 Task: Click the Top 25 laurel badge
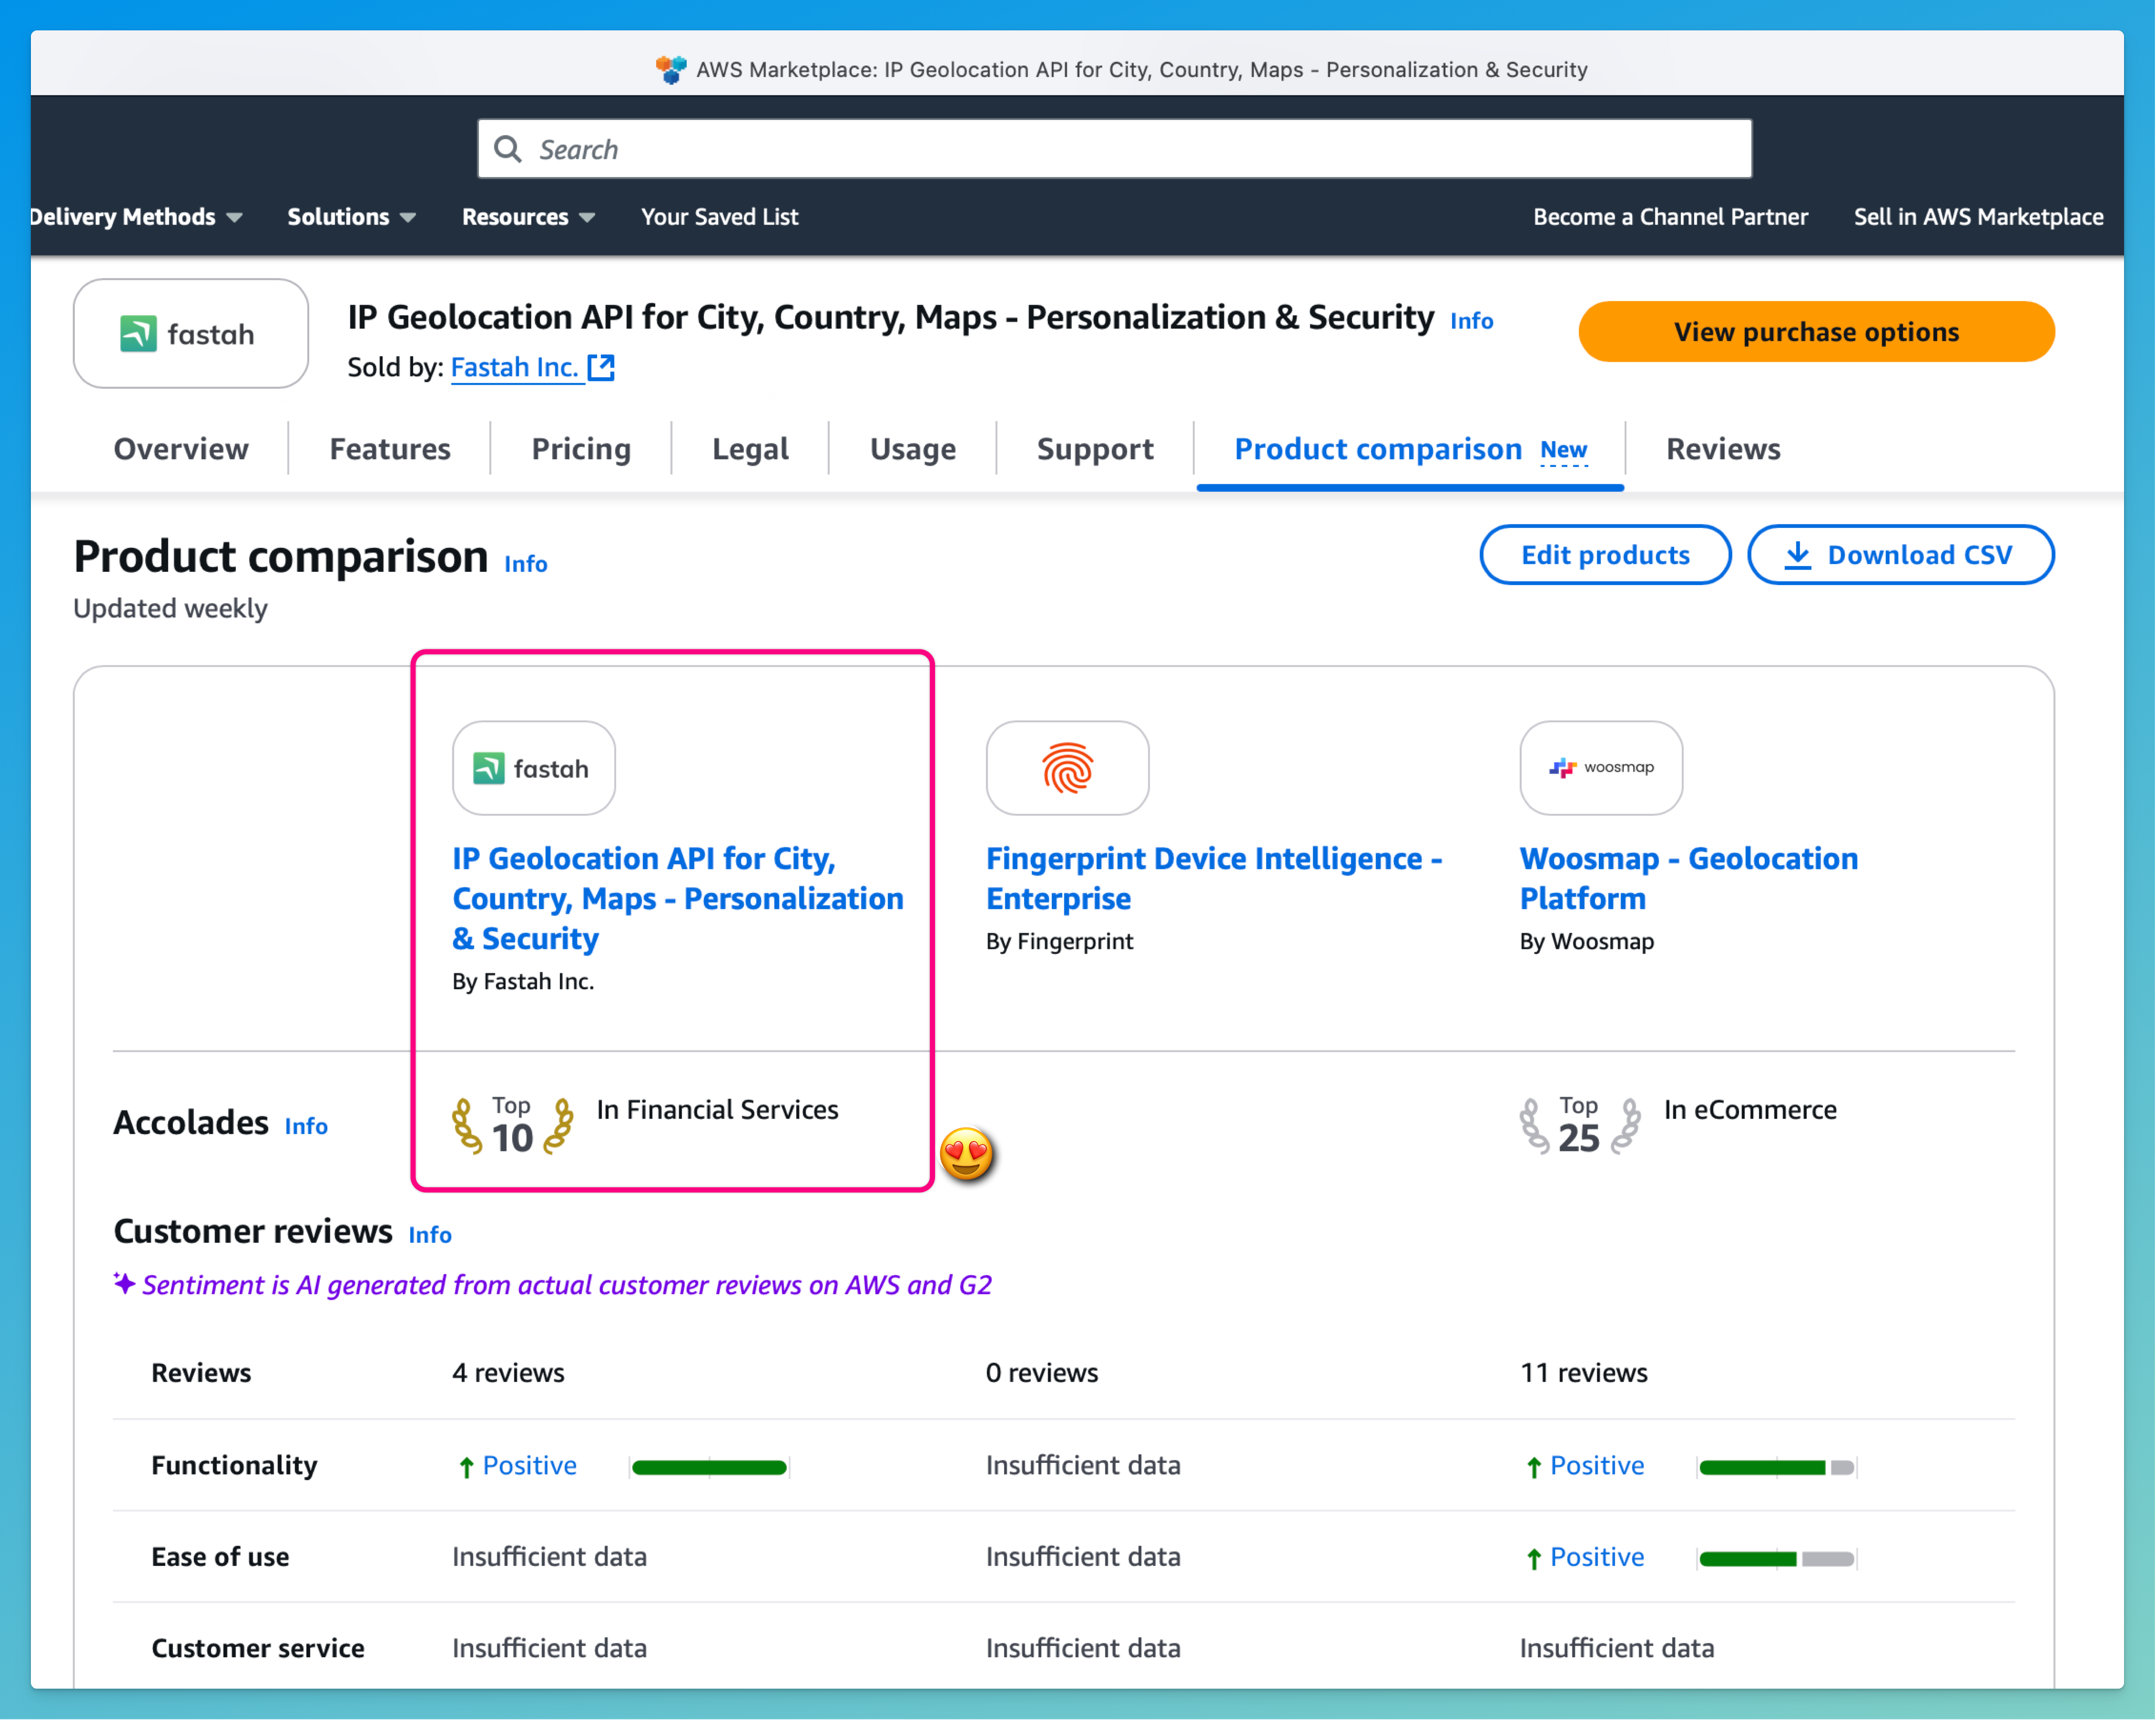[x=1579, y=1126]
